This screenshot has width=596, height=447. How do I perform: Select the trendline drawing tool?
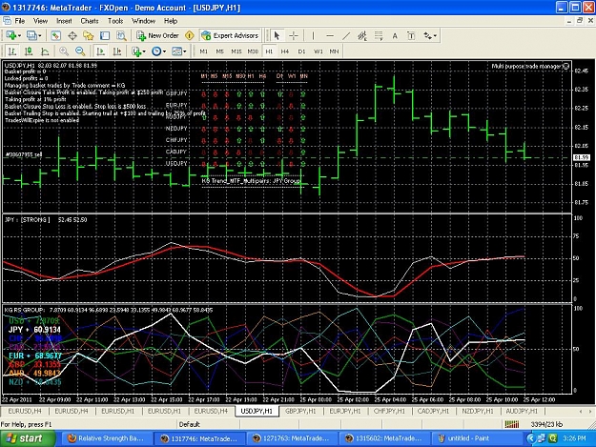point(346,35)
